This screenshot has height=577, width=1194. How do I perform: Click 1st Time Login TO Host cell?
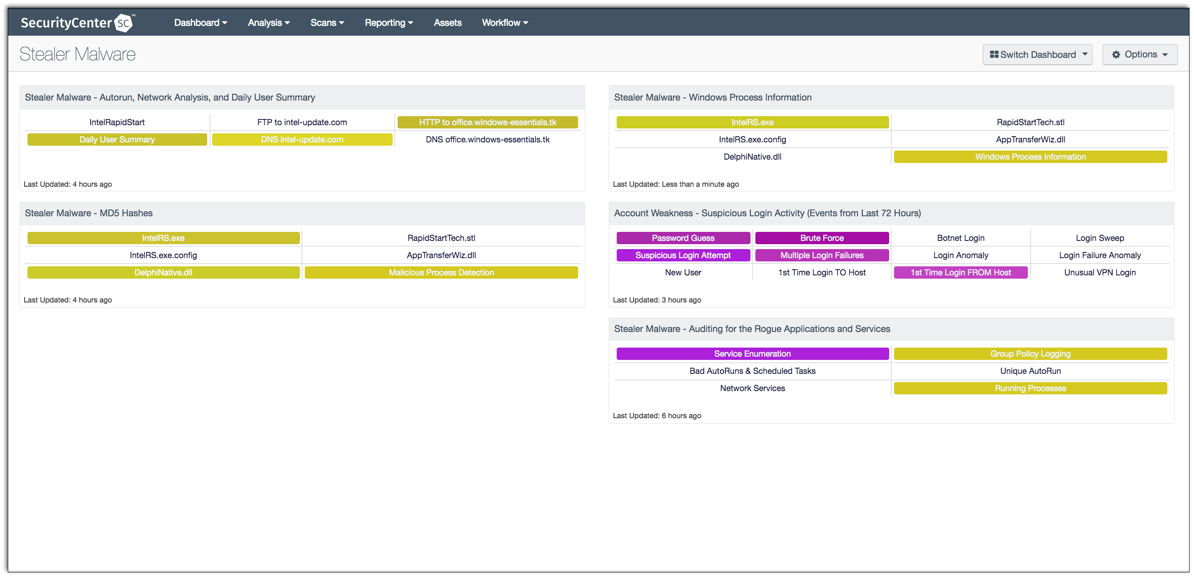[x=822, y=272]
